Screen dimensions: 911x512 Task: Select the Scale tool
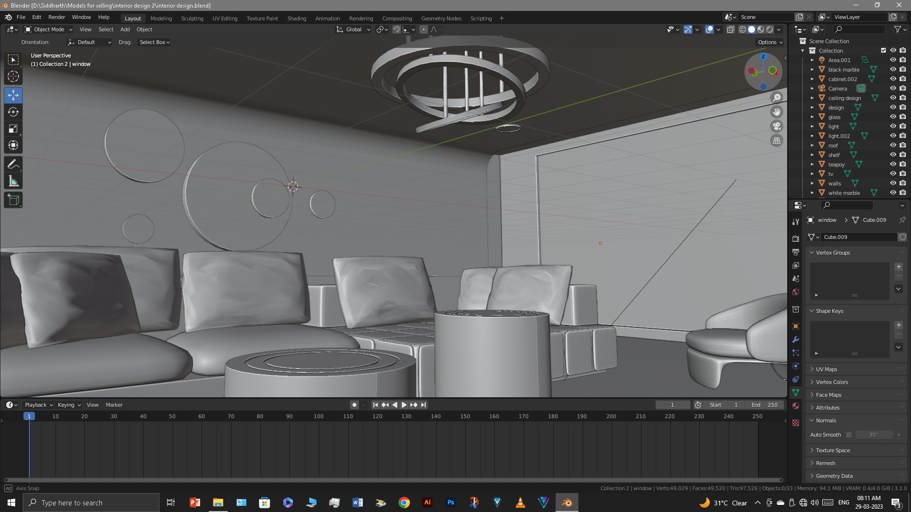click(x=13, y=128)
